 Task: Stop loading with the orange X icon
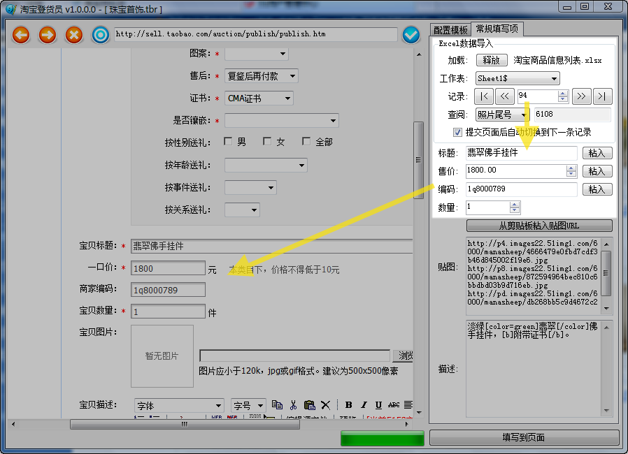click(x=73, y=35)
